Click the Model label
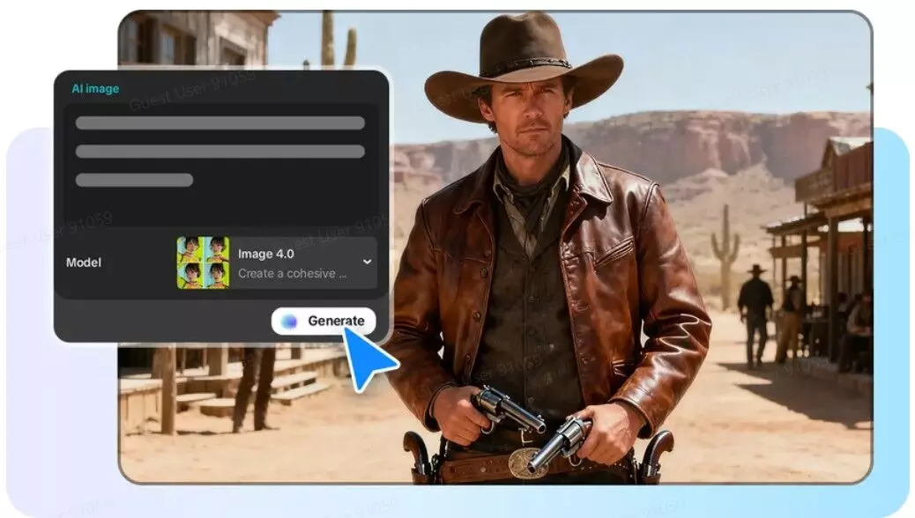The image size is (915, 518). pos(84,263)
